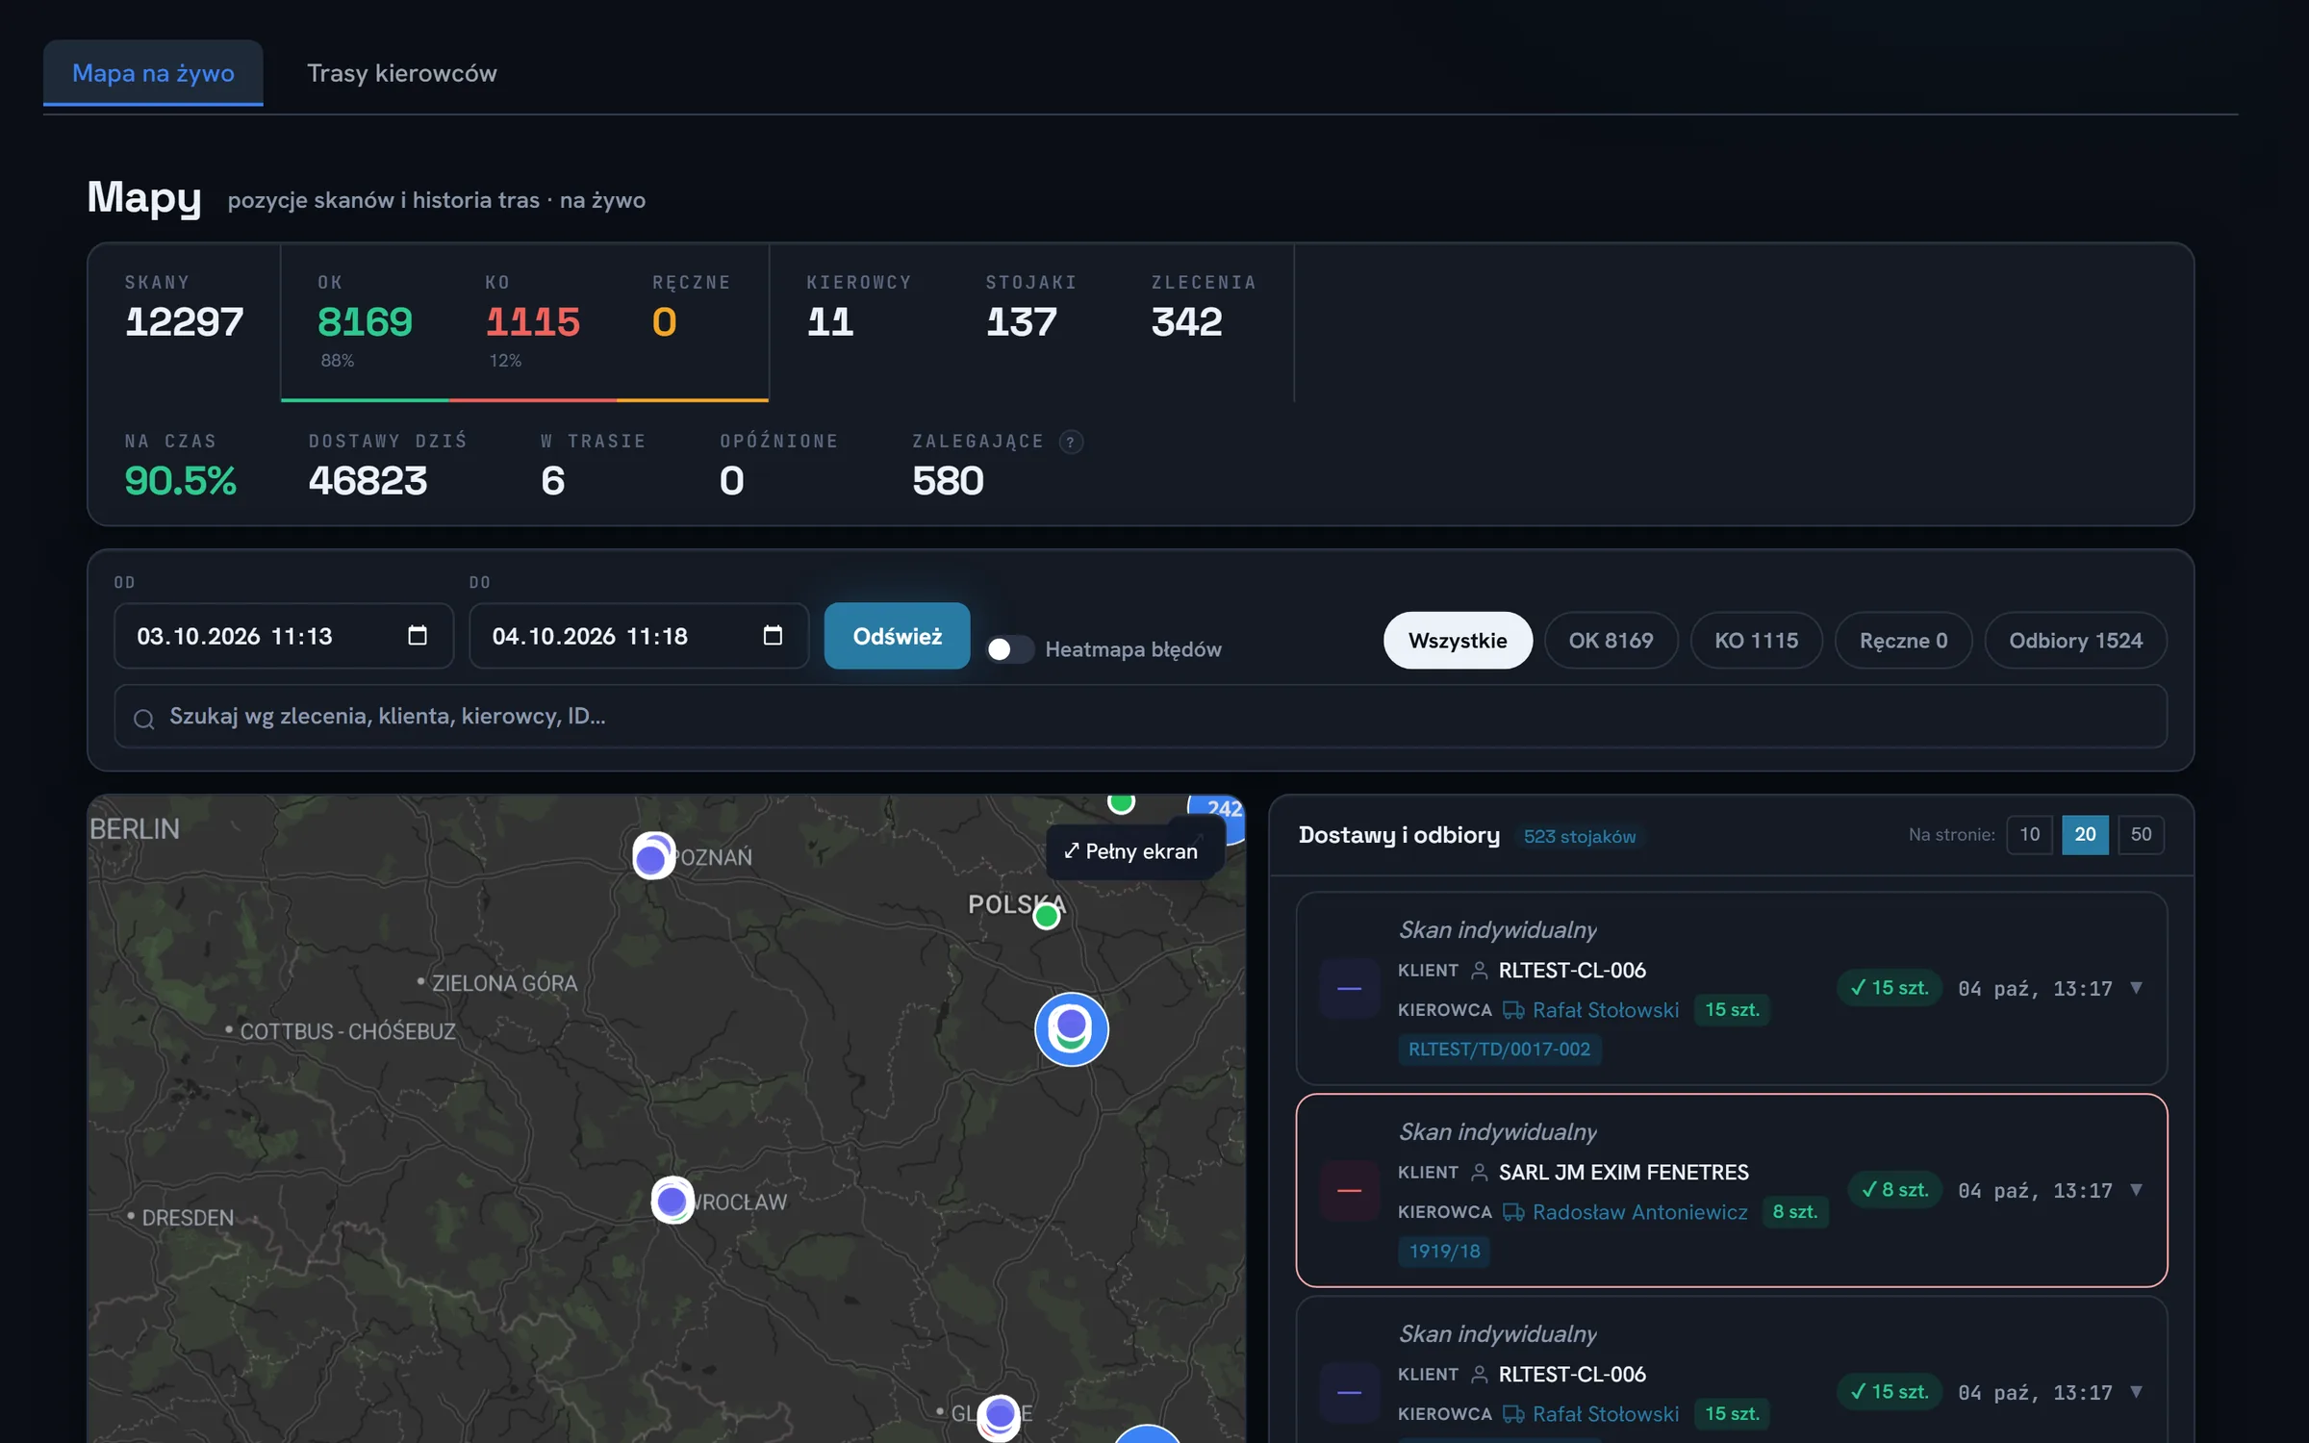Screen dimensions: 2309x1443
Task: Click search field for zlecenia, klienta
Action: click(x=1140, y=717)
